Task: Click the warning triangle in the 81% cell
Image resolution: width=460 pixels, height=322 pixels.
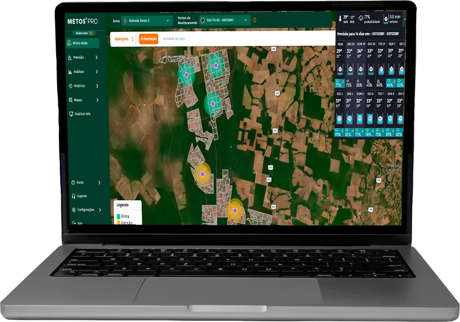Action: coord(393,130)
